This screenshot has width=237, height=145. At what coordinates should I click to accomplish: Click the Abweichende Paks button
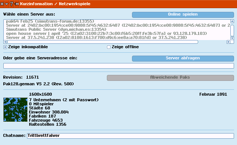tap(170, 78)
